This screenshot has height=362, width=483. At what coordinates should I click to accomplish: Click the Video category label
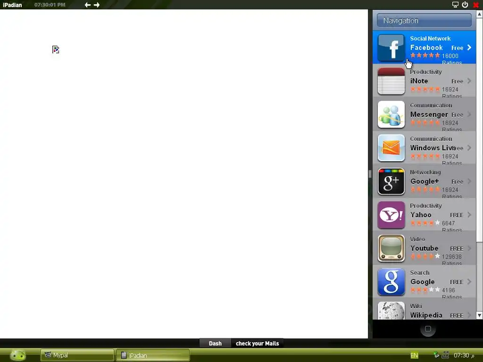[x=417, y=239]
